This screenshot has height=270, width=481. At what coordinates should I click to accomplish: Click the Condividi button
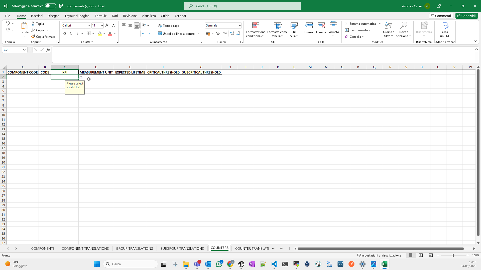pos(466,16)
